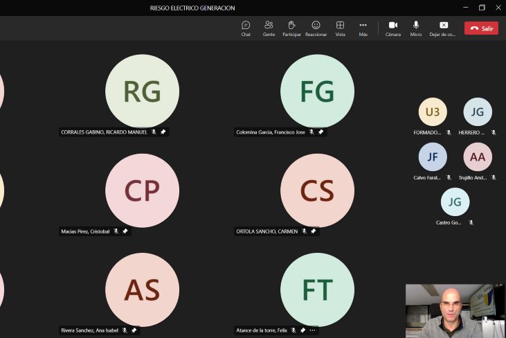Select the RG avatar circle
The width and height of the screenshot is (506, 338).
[143, 91]
